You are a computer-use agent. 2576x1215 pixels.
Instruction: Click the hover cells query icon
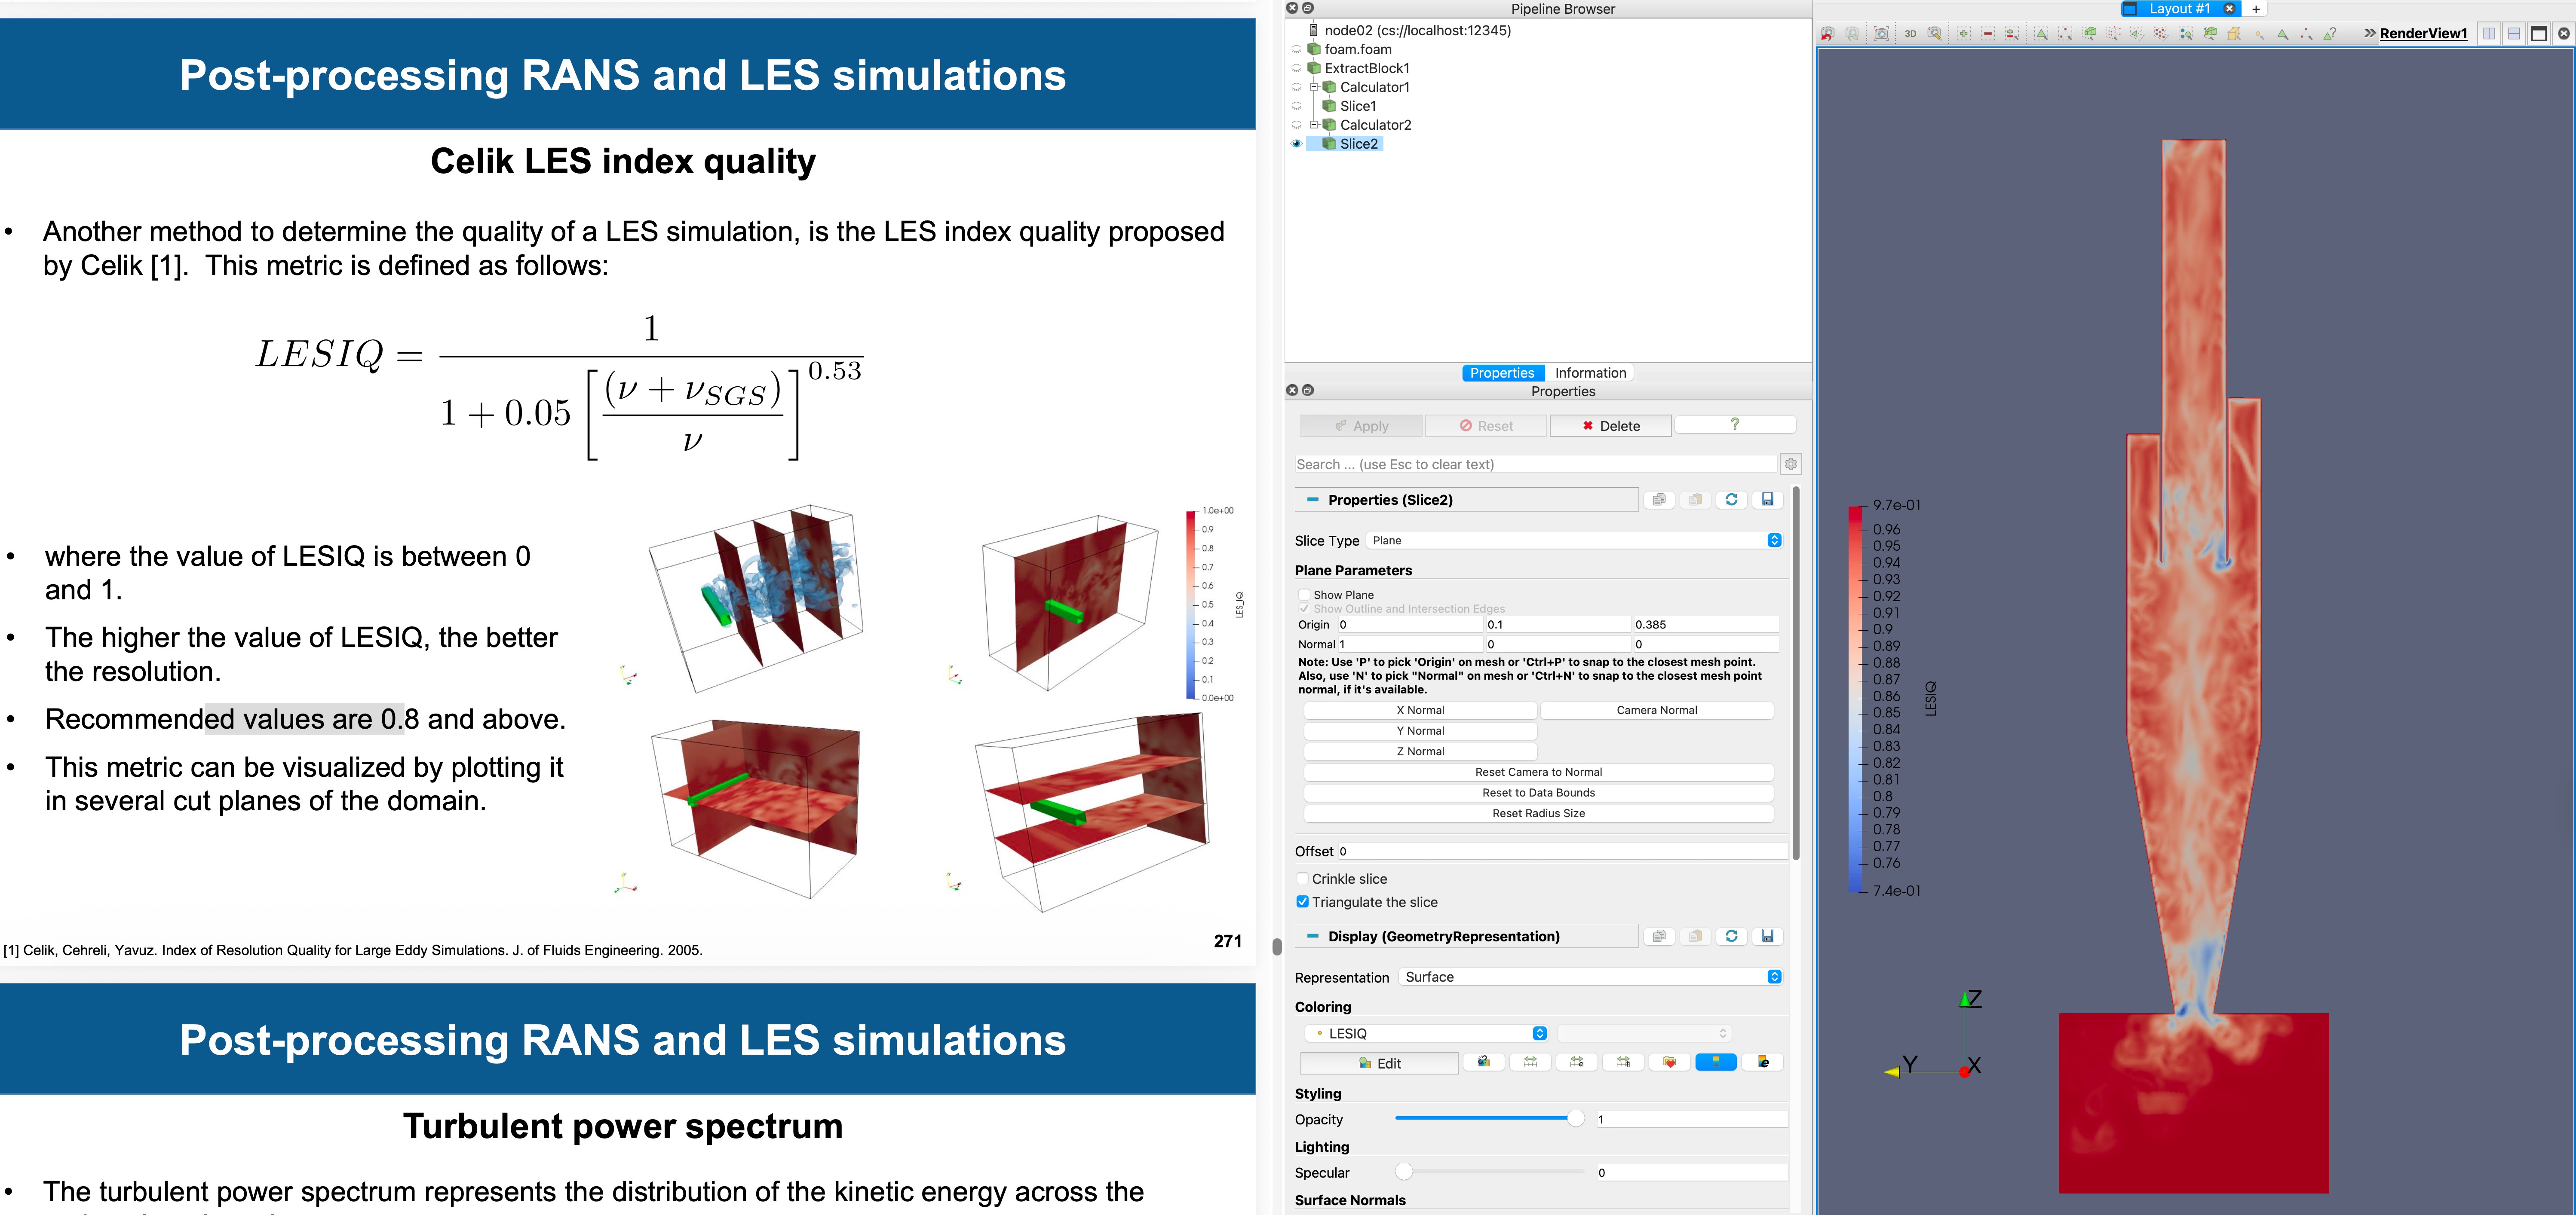pyautogui.click(x=2330, y=34)
